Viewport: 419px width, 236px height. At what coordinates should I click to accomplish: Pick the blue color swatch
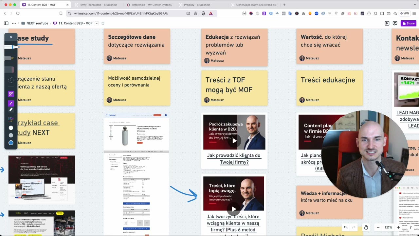(x=11, y=143)
